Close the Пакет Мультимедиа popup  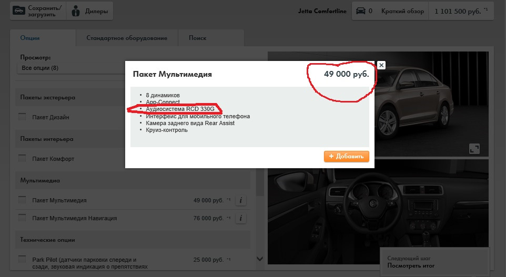pyautogui.click(x=381, y=65)
